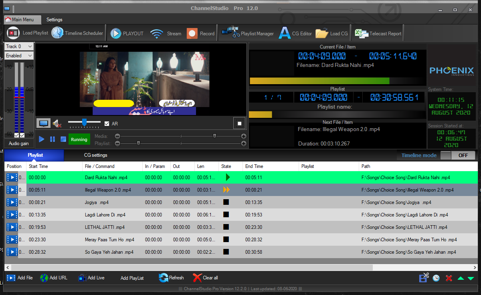Click film icon of LETHAL JATTI row
The height and width of the screenshot is (295, 481).
(12, 227)
